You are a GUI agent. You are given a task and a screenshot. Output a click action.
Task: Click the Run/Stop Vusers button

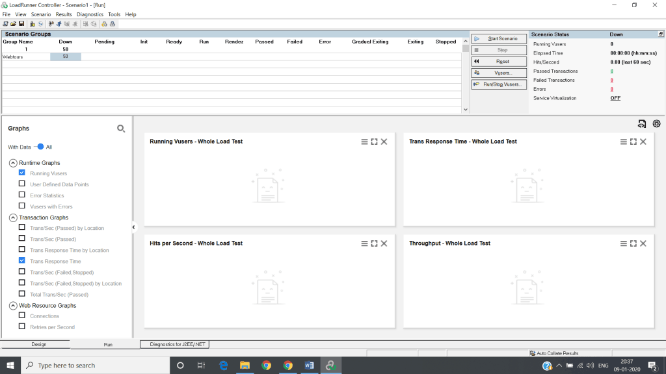[x=499, y=84]
